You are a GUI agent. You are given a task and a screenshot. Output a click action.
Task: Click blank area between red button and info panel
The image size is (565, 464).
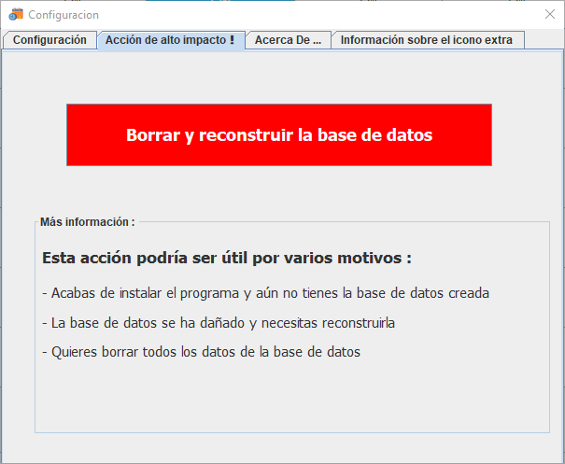click(x=278, y=192)
